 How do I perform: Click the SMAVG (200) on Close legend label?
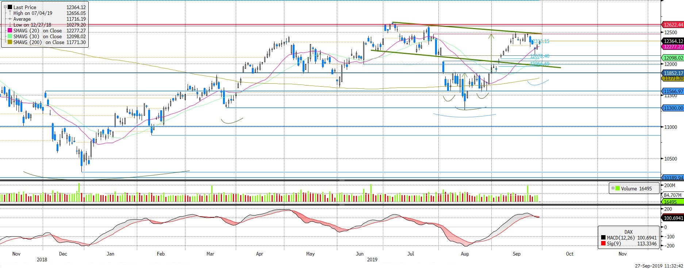click(39, 42)
